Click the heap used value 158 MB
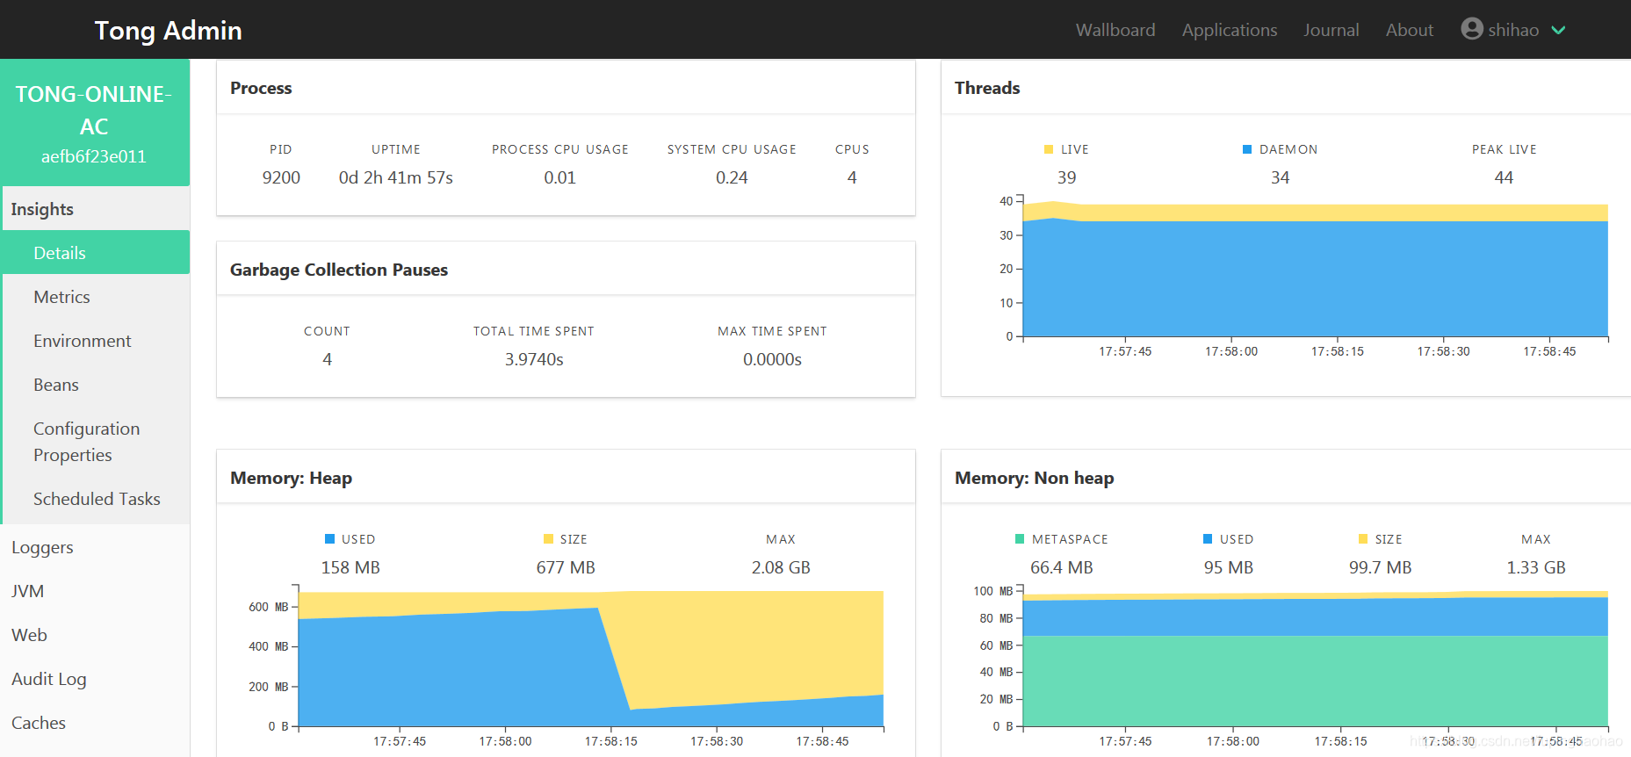 [350, 567]
